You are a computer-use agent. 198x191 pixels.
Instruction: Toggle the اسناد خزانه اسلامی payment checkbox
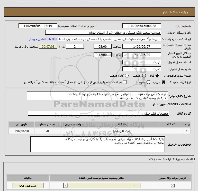(x=125, y=82)
